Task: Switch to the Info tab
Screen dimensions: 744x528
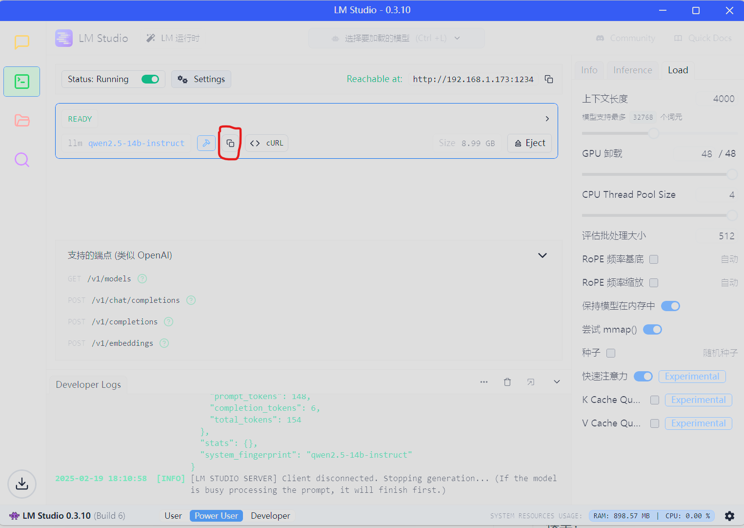Action: tap(589, 70)
